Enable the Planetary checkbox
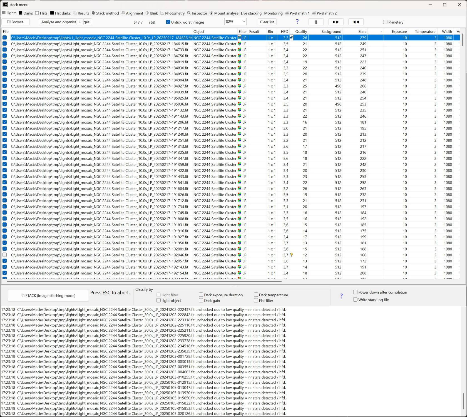This screenshot has width=467, height=417. pyautogui.click(x=385, y=22)
